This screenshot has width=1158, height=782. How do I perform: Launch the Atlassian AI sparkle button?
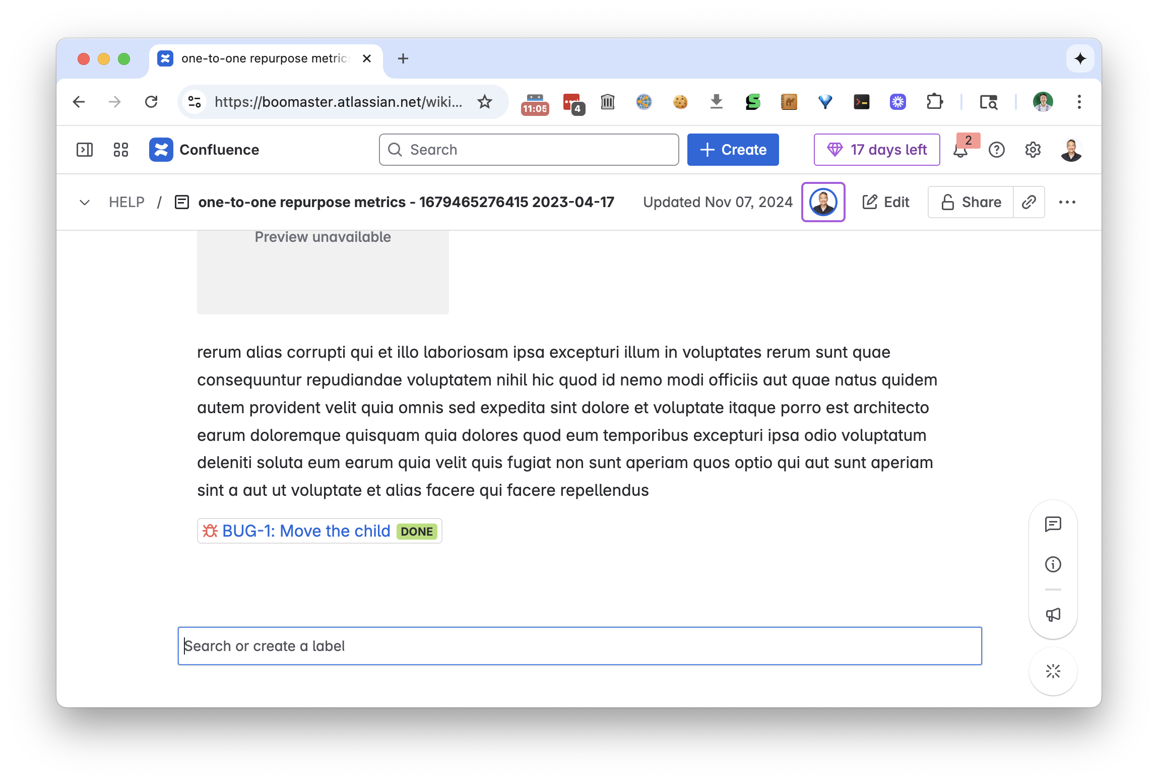tap(1053, 671)
